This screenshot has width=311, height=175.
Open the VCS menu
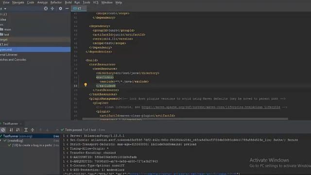[x=96, y=2]
